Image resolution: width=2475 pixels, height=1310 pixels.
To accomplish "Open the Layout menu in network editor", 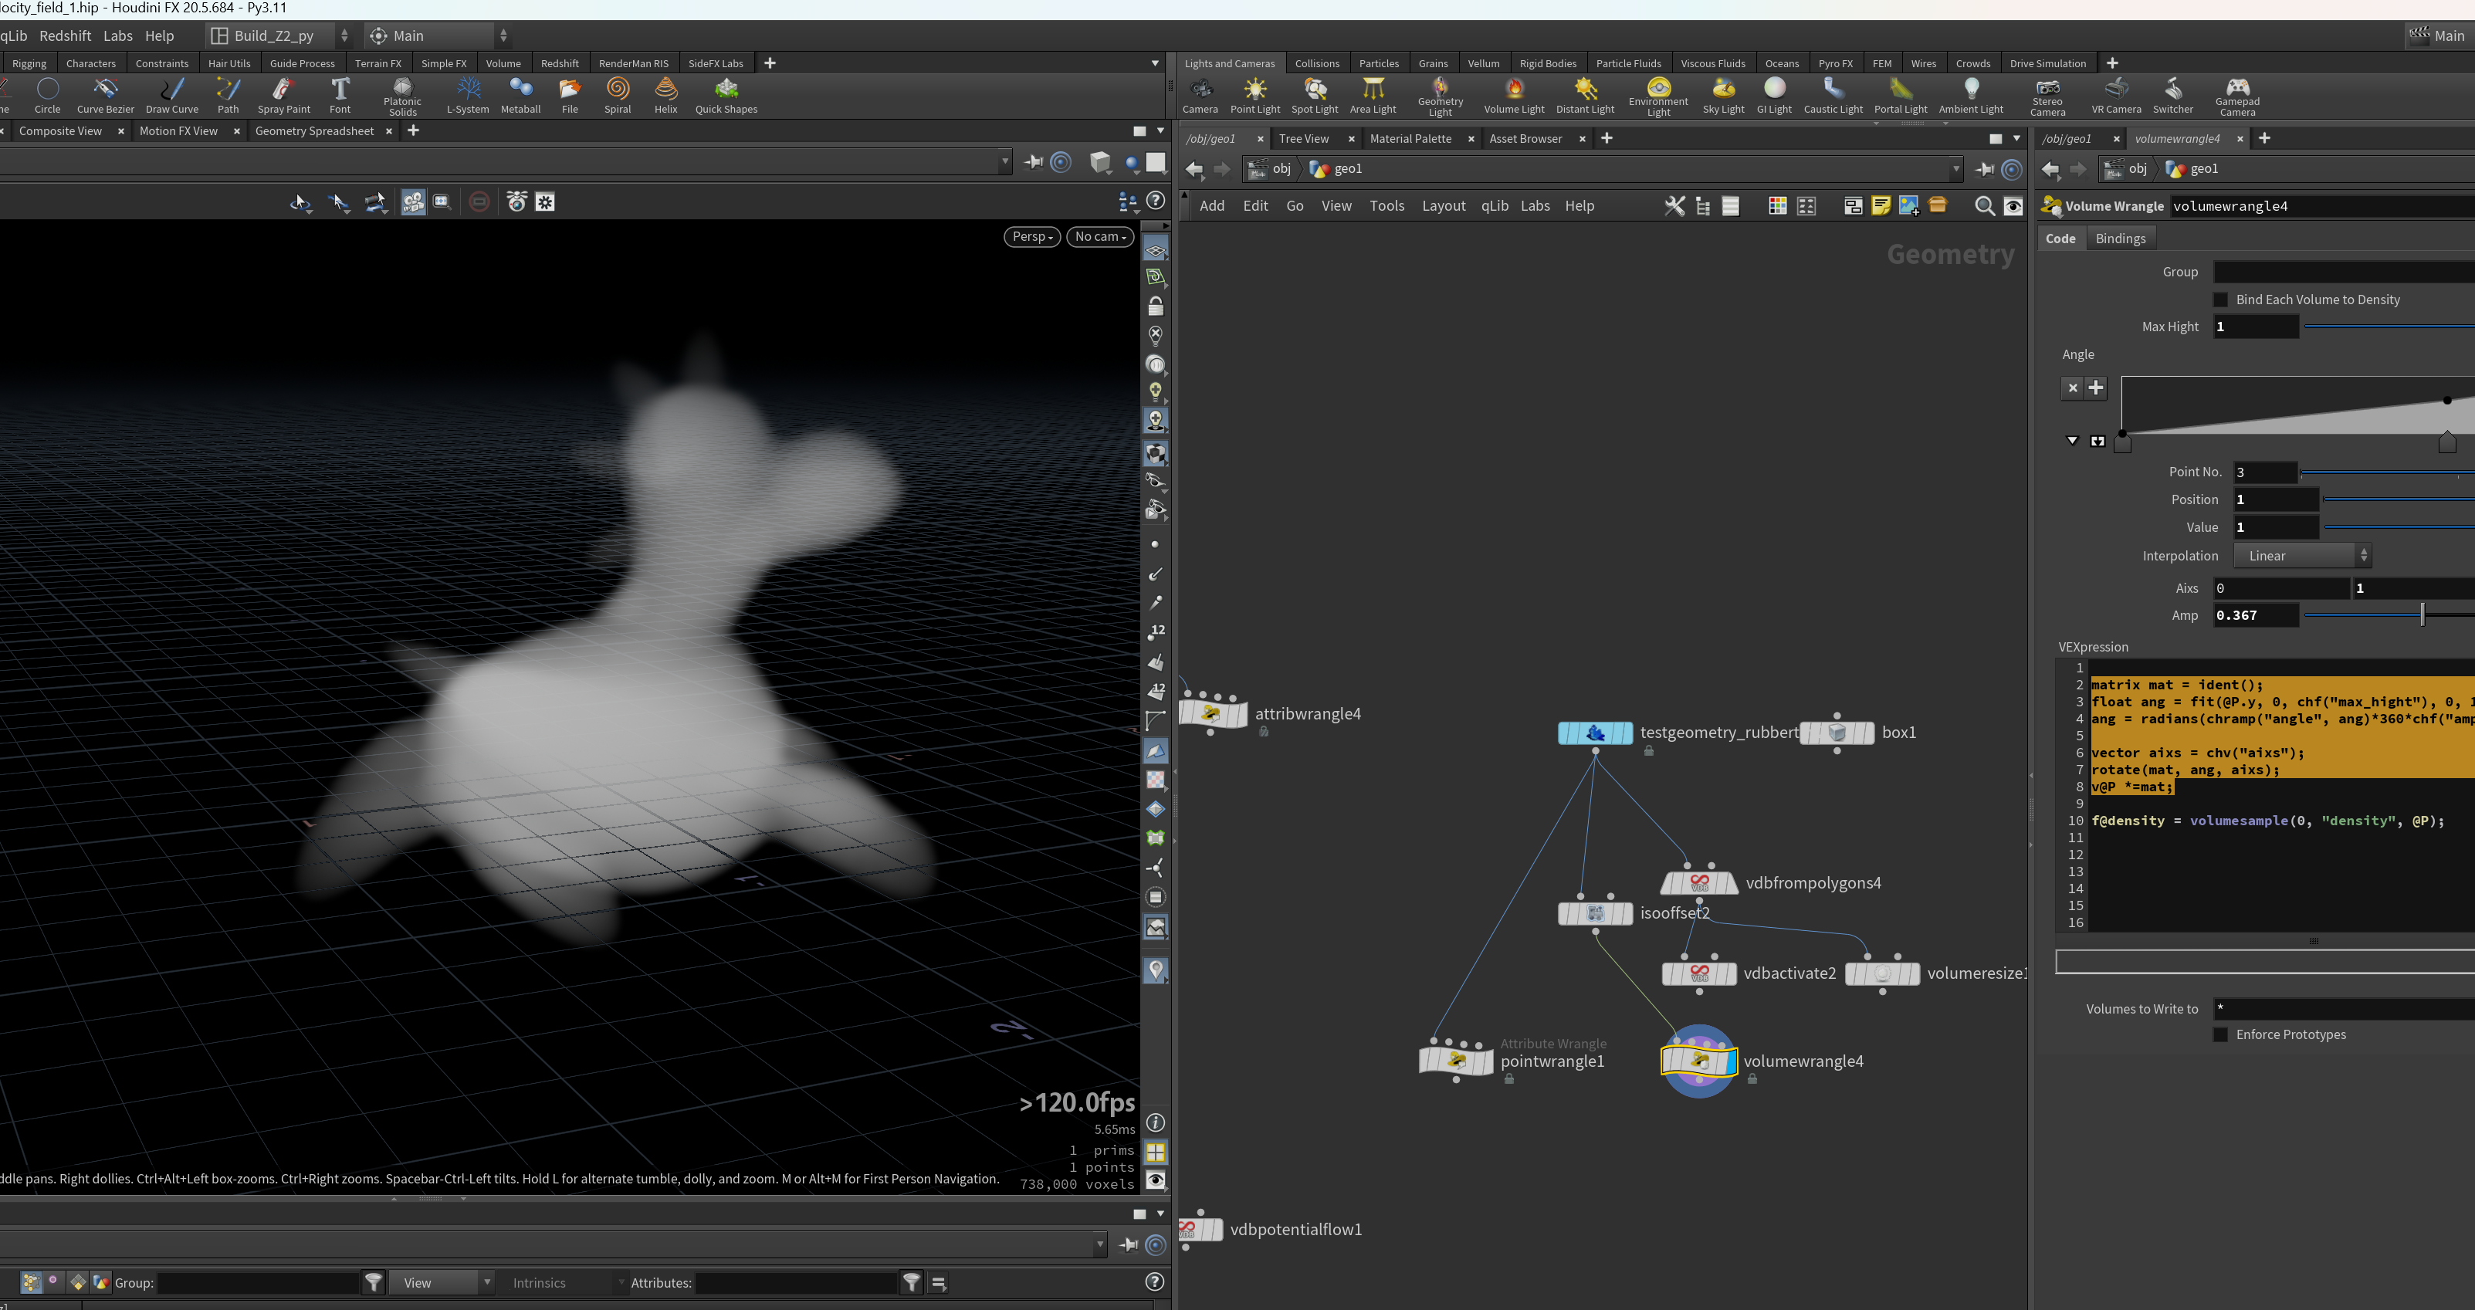I will (x=1443, y=205).
